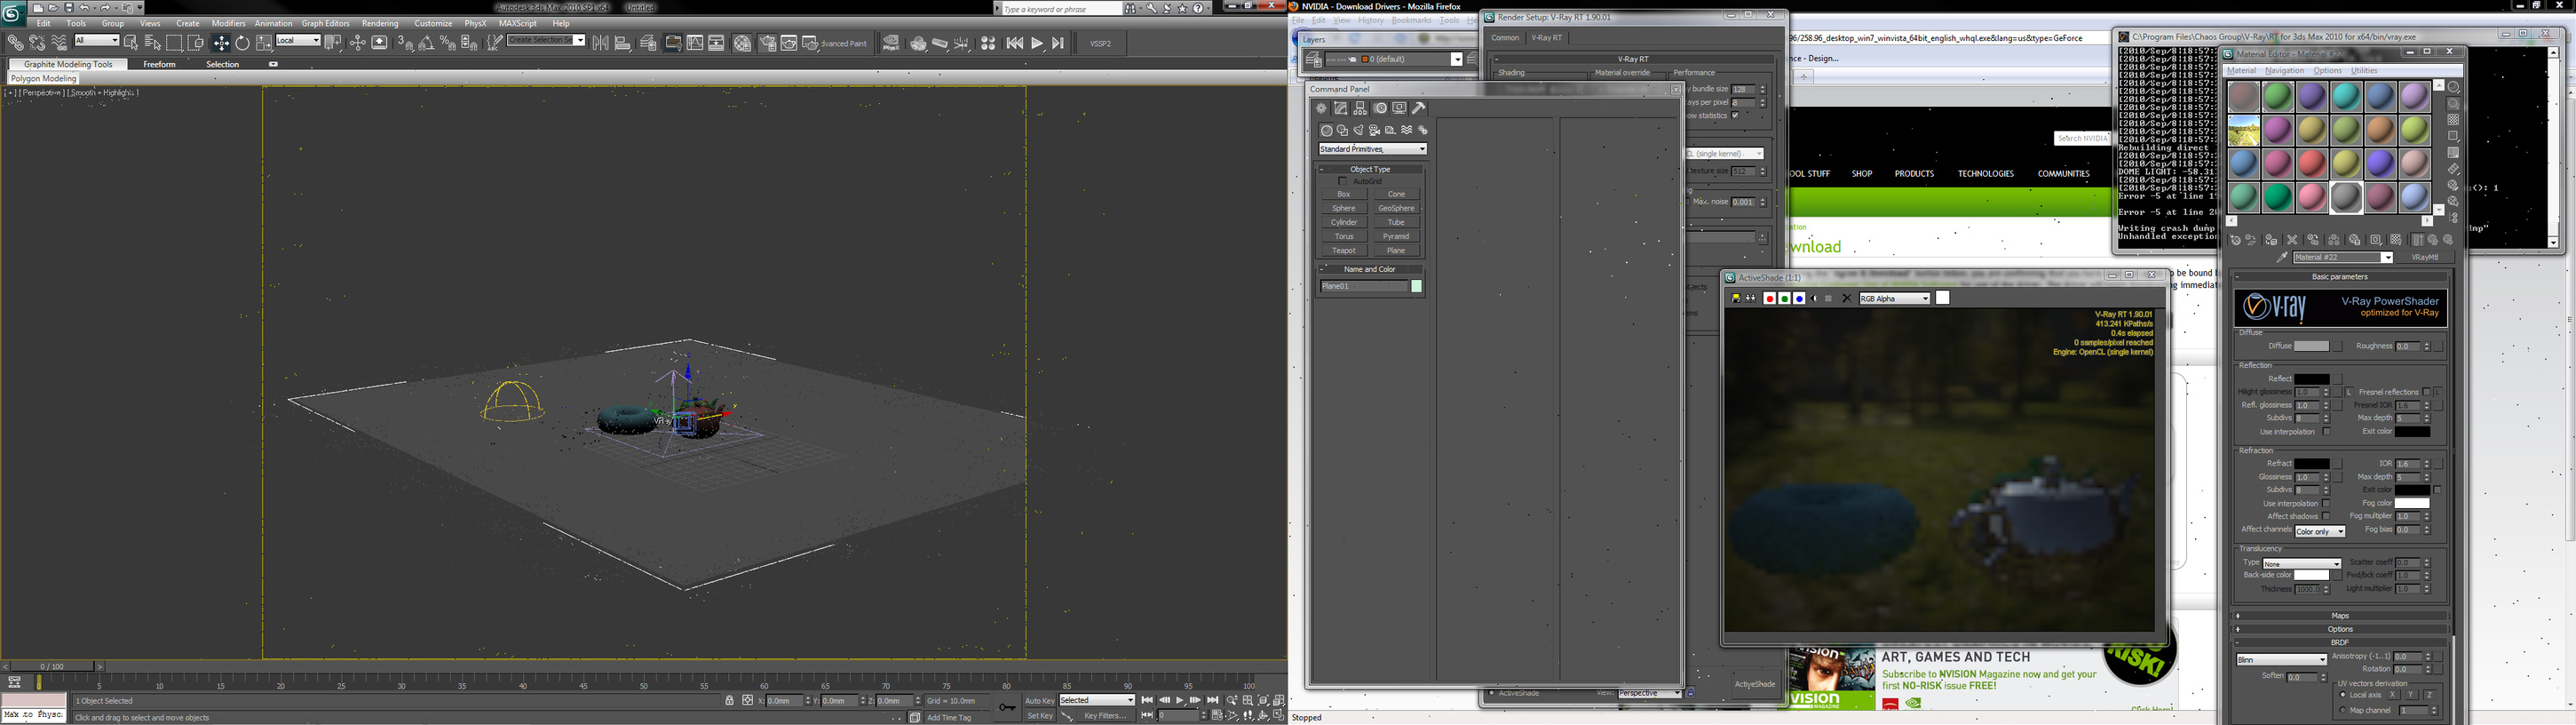Open the Modify tab in Command Panel
Image resolution: width=2576 pixels, height=725 pixels.
point(1341,108)
